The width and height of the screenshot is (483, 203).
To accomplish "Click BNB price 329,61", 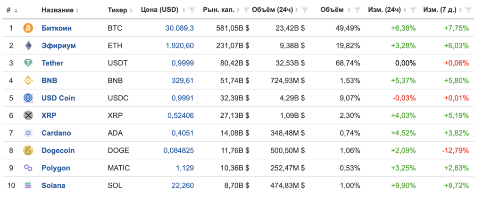I will (183, 81).
